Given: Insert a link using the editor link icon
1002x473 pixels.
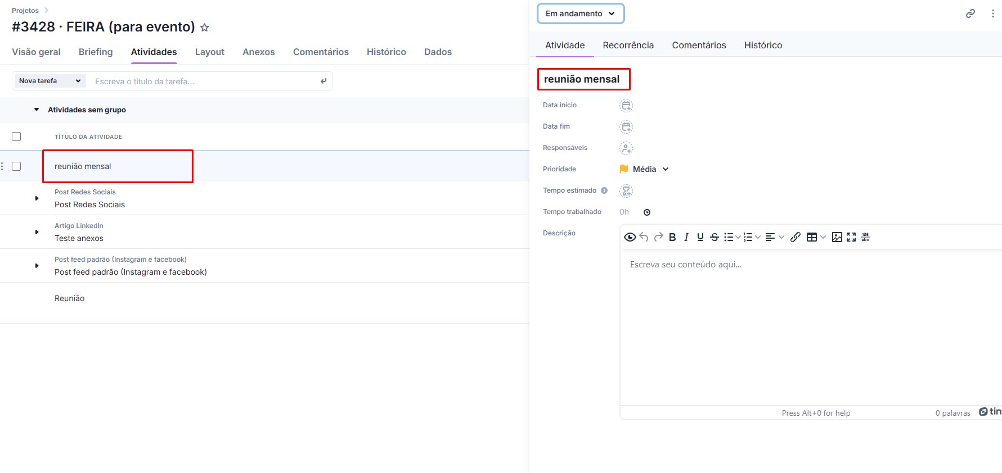Looking at the screenshot, I should 795,237.
